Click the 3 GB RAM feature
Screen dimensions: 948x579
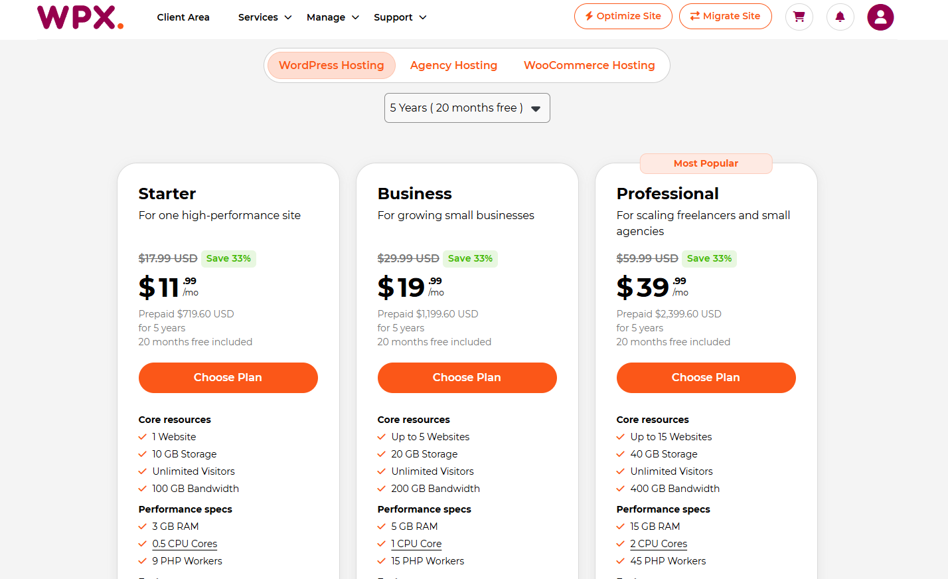[175, 527]
